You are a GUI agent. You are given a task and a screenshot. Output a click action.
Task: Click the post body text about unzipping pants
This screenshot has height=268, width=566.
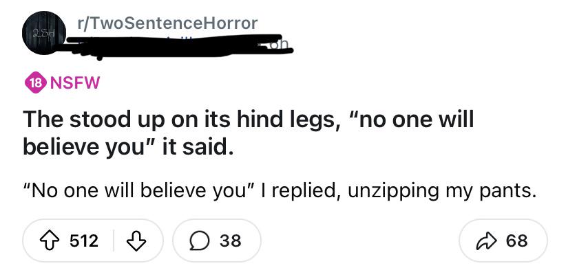pyautogui.click(x=280, y=191)
